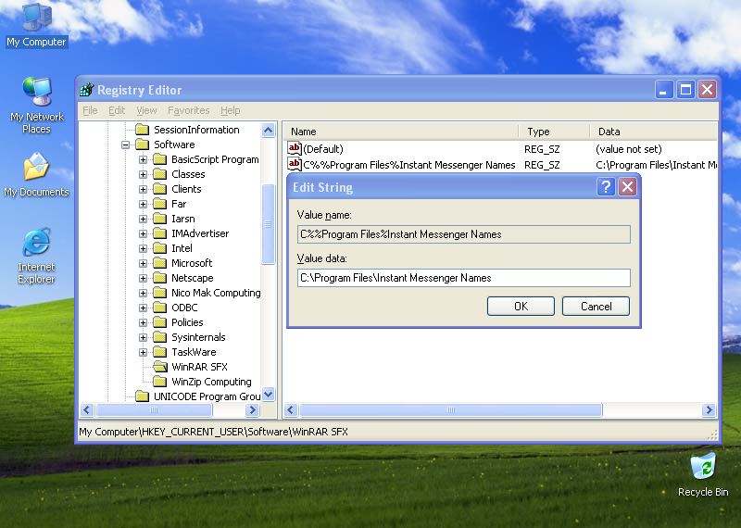Click the Edit String help question-mark button
The image size is (741, 528).
[606, 187]
